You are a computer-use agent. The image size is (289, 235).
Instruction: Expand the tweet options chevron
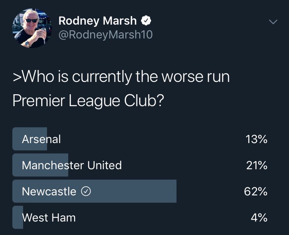click(x=273, y=22)
